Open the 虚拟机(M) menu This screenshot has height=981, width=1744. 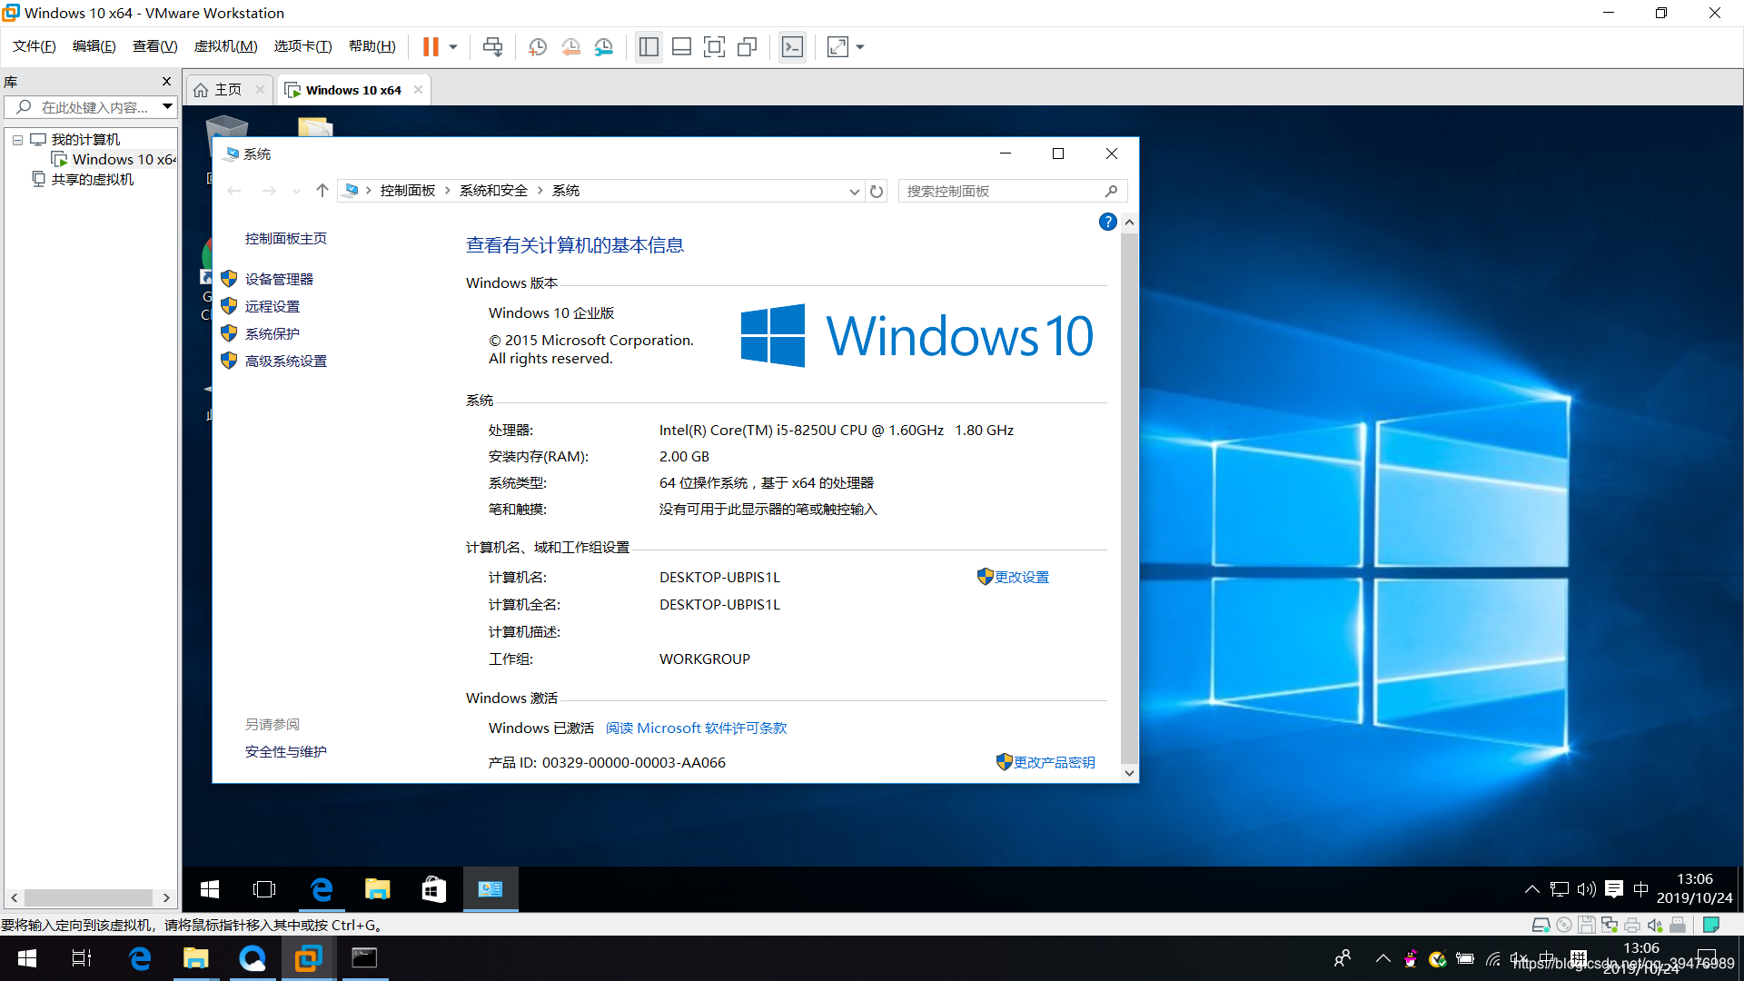click(x=225, y=46)
